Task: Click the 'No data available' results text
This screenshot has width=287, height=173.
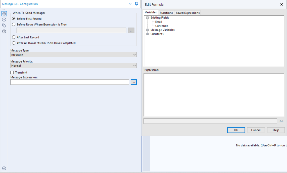Action: (261, 145)
